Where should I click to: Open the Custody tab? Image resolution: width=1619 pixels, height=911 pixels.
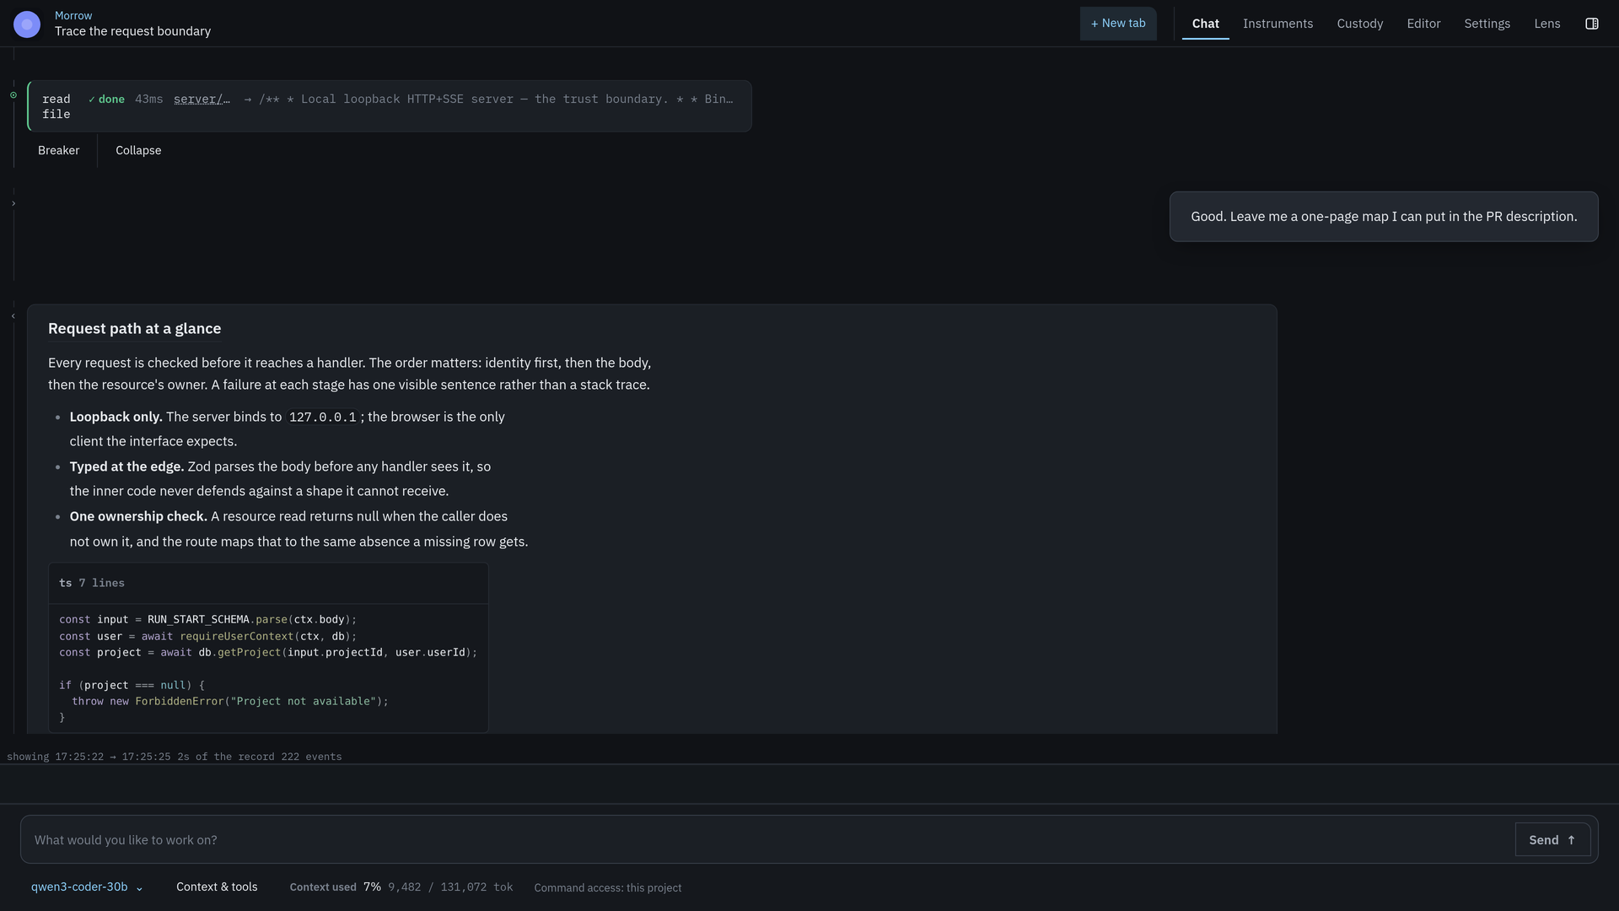1359,24
